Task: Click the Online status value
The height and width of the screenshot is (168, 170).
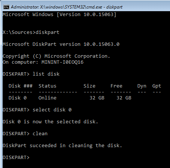Action: click(48, 98)
